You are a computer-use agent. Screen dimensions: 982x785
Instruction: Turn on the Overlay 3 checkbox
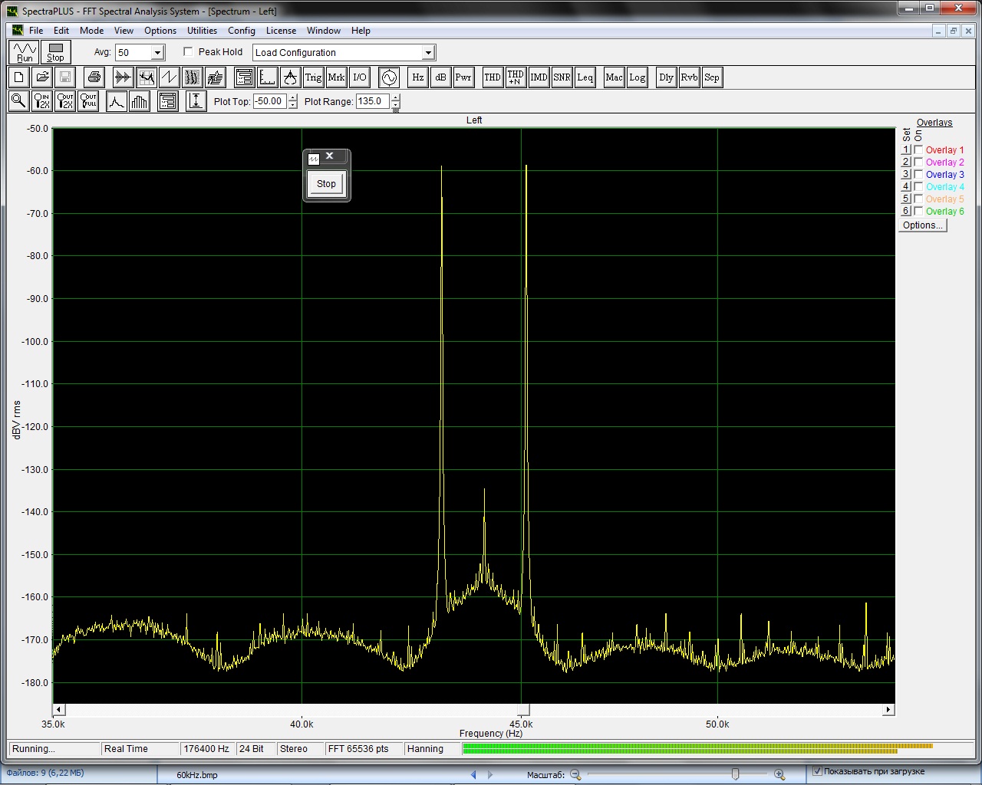[918, 175]
